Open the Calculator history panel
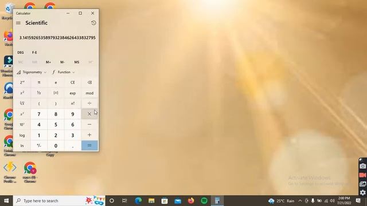367x206 pixels. (93, 23)
